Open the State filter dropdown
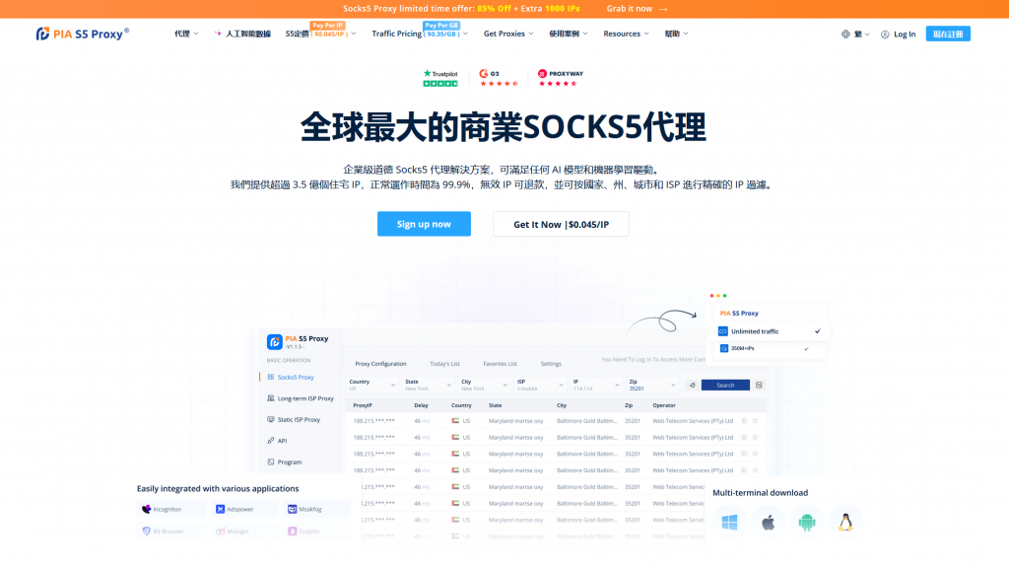This screenshot has width=1009, height=570. point(428,386)
